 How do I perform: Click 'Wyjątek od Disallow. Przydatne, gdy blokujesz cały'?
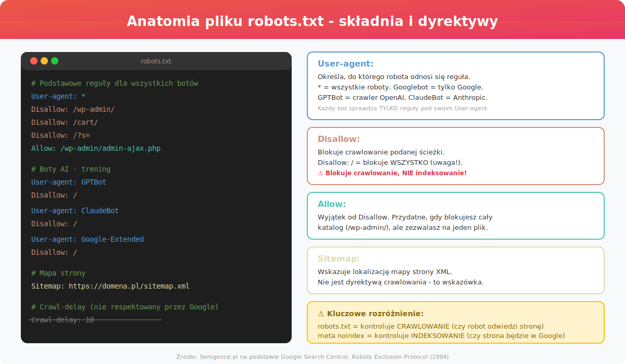(x=405, y=217)
